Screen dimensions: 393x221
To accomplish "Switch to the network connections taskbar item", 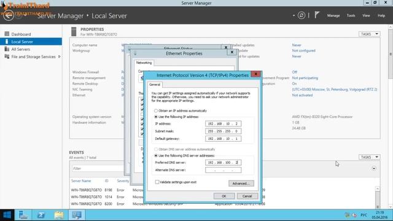I will (77, 215).
